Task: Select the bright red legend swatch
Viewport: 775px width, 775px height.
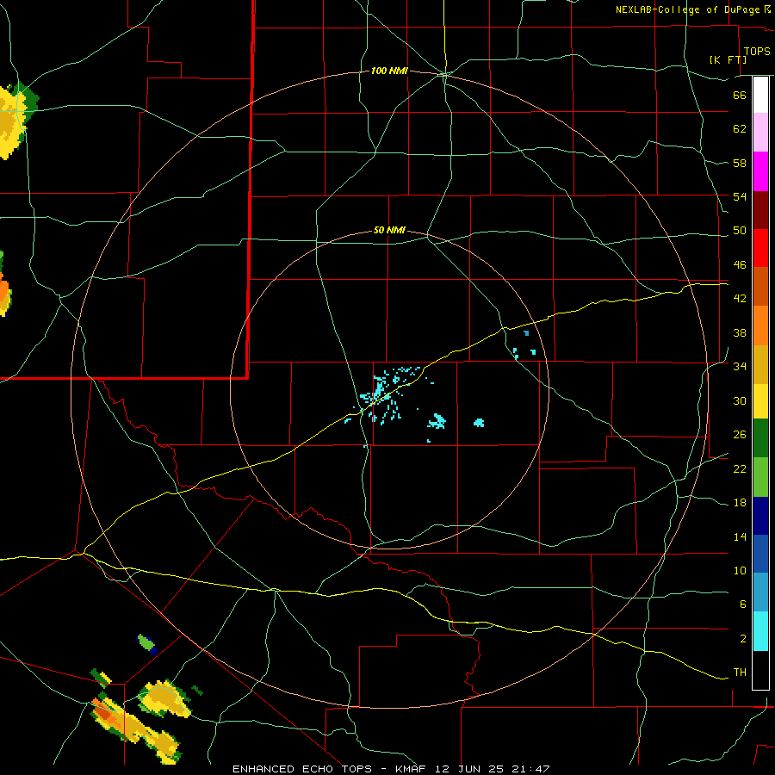Action: point(760,248)
